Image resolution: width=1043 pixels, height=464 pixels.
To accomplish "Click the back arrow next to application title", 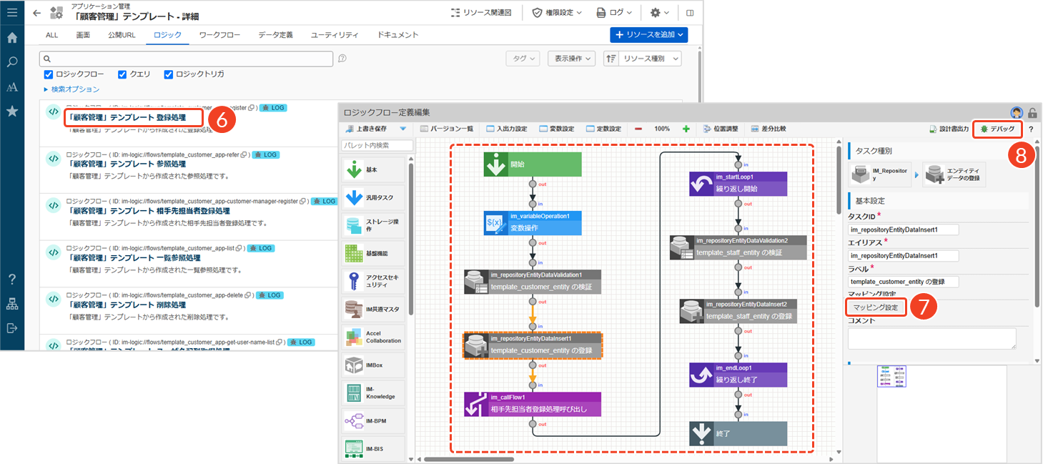I will (37, 12).
